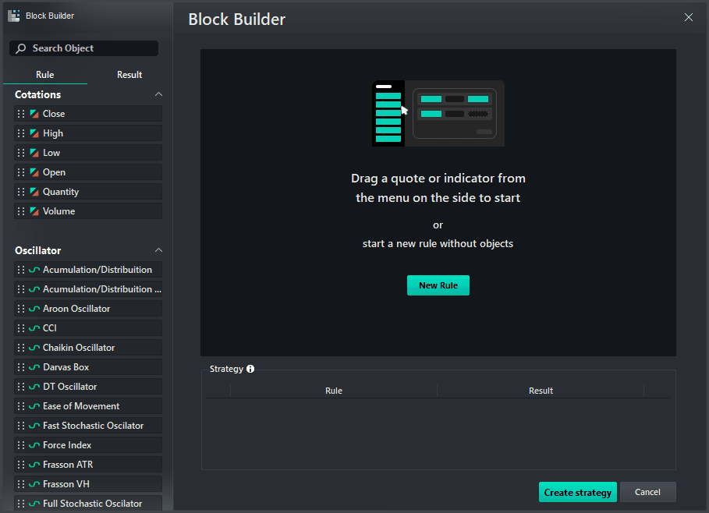
Task: Click the wave icon next to Full Stochastic Oscilator
Action: [x=34, y=504]
